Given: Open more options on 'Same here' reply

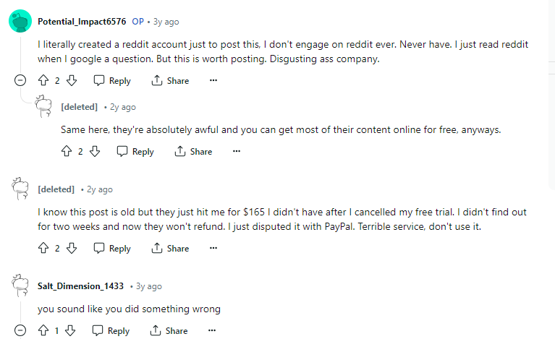Looking at the screenshot, I should 237,151.
